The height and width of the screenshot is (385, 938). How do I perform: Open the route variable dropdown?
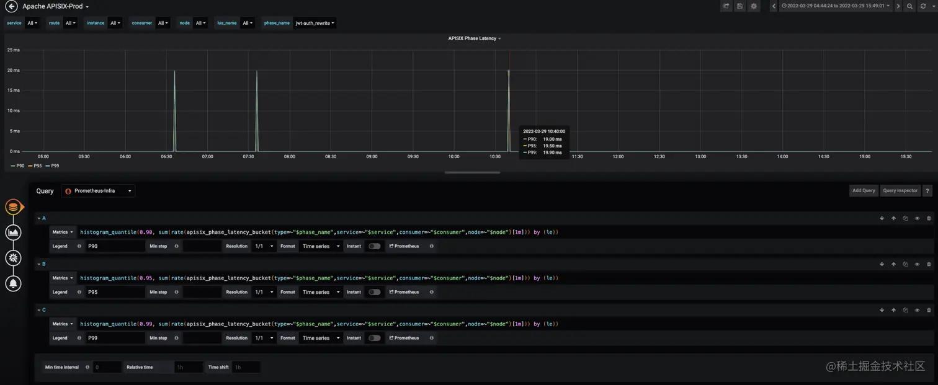click(x=70, y=23)
